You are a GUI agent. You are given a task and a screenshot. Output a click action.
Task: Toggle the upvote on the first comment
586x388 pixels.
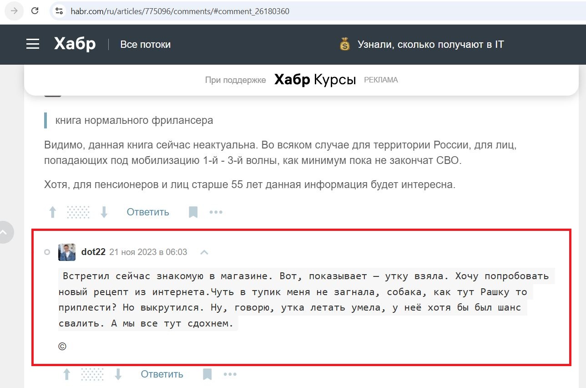point(53,212)
